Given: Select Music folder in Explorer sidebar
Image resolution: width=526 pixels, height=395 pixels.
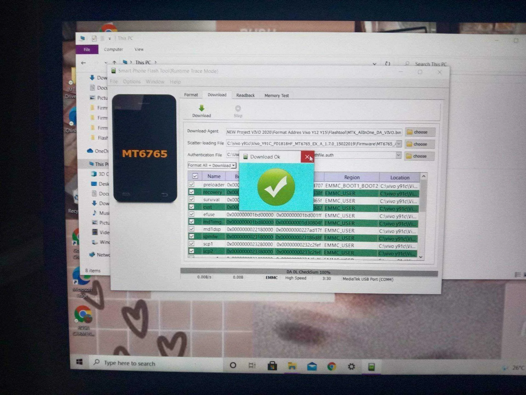Looking at the screenshot, I should tap(101, 213).
